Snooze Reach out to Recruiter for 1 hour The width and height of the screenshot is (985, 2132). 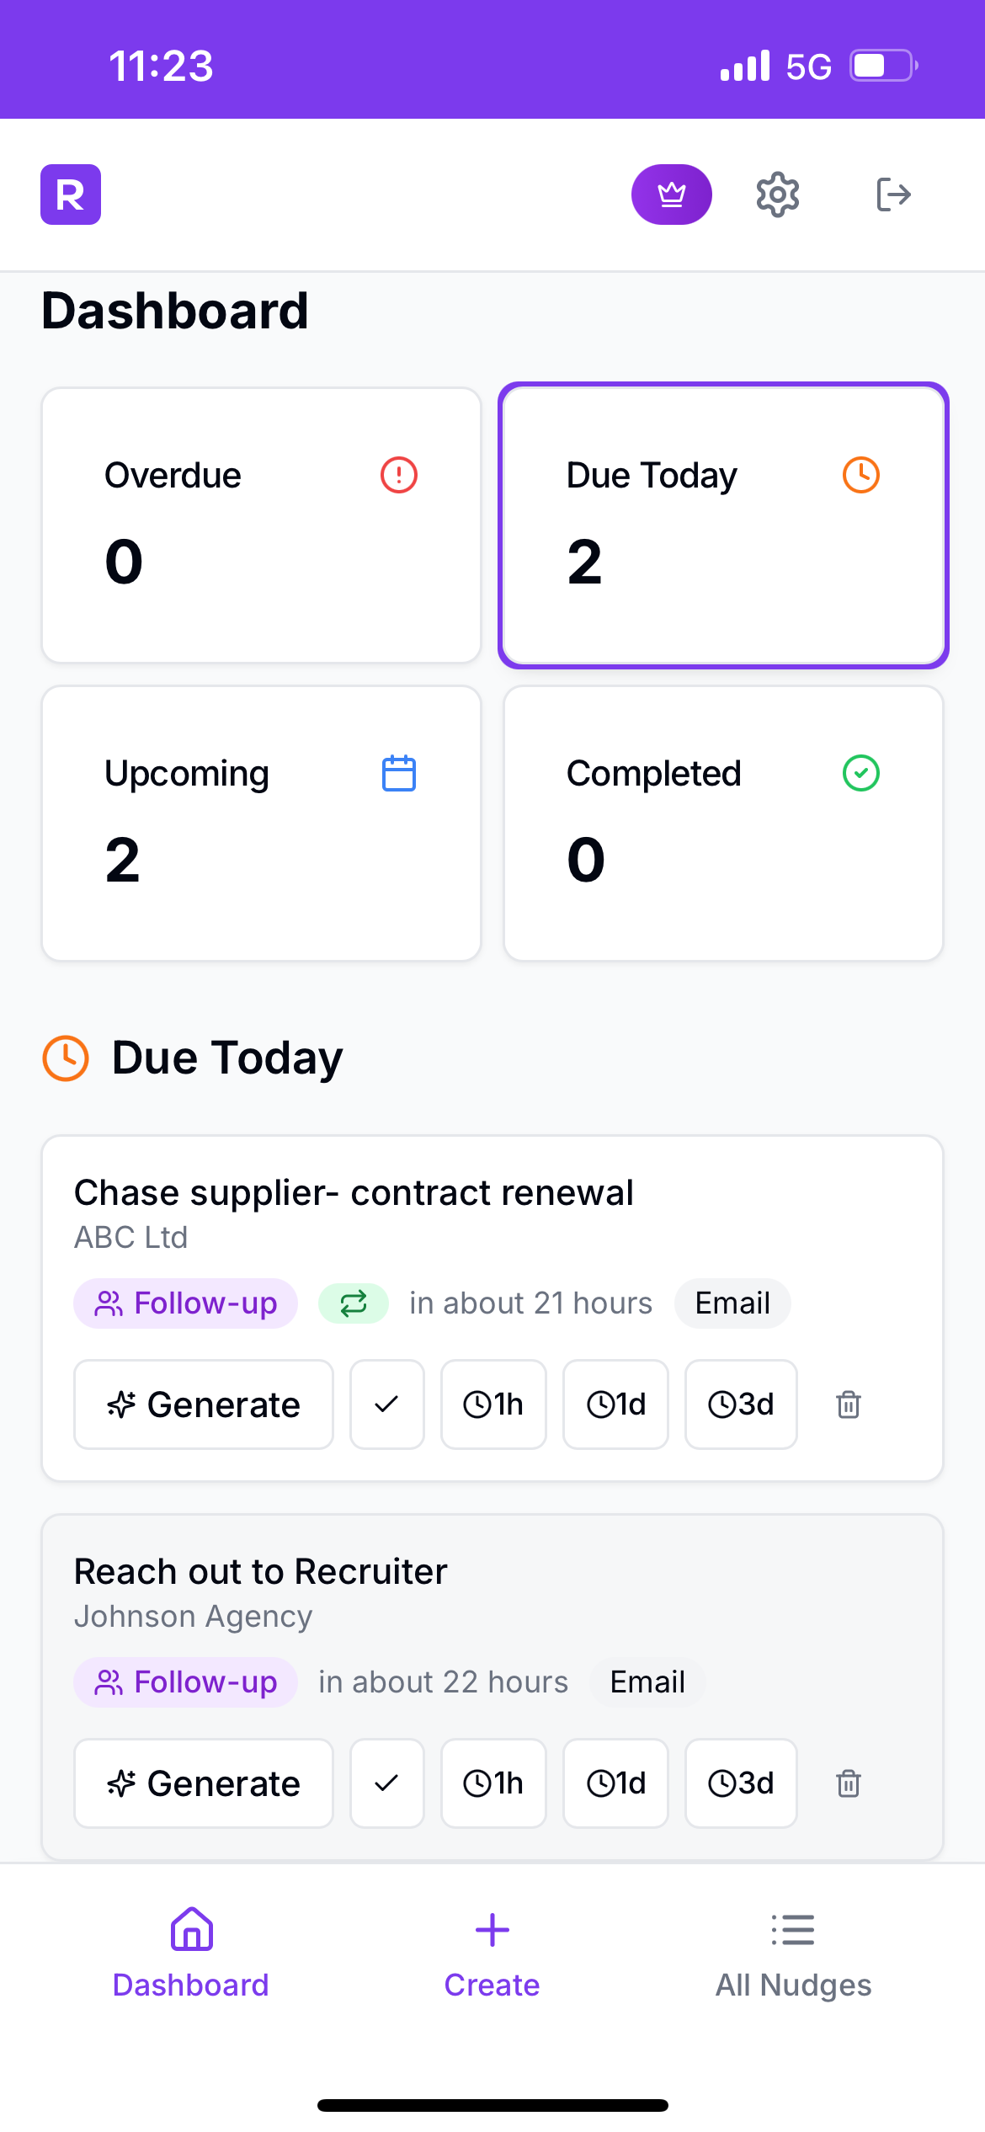pyautogui.click(x=493, y=1783)
